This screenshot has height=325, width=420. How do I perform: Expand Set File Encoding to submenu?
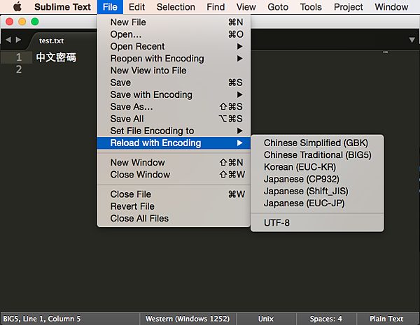click(174, 131)
